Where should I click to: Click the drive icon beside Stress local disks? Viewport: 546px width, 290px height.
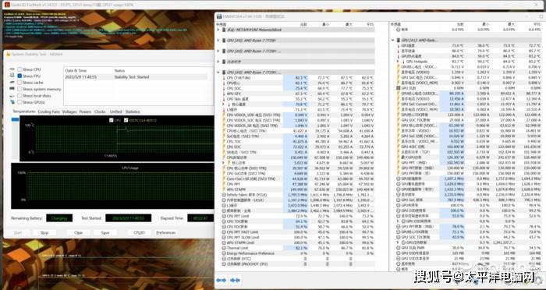tap(12, 96)
